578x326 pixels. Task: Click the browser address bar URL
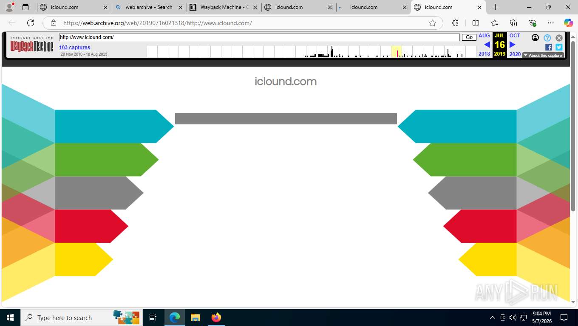pyautogui.click(x=158, y=23)
